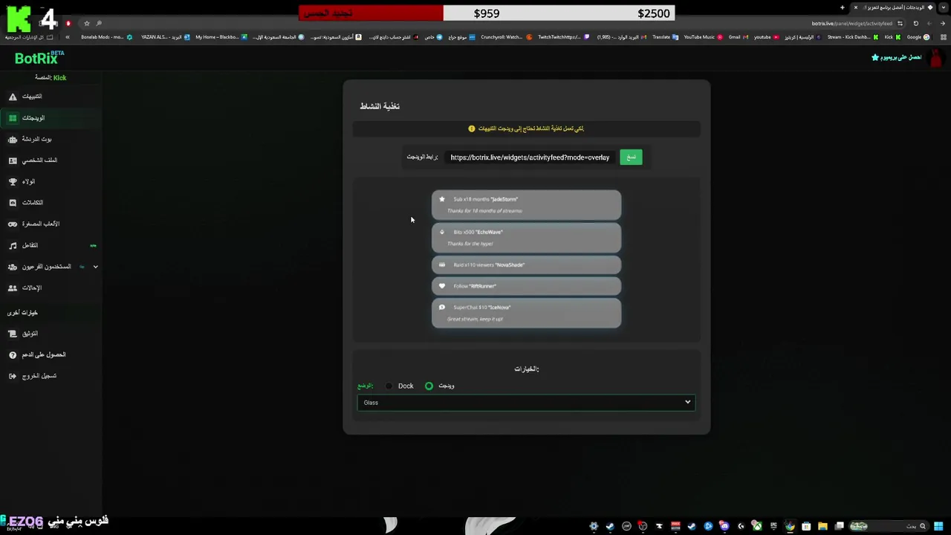The width and height of the screenshot is (951, 535).
Task: Click the EchoWave bits preview item
Action: point(526,238)
